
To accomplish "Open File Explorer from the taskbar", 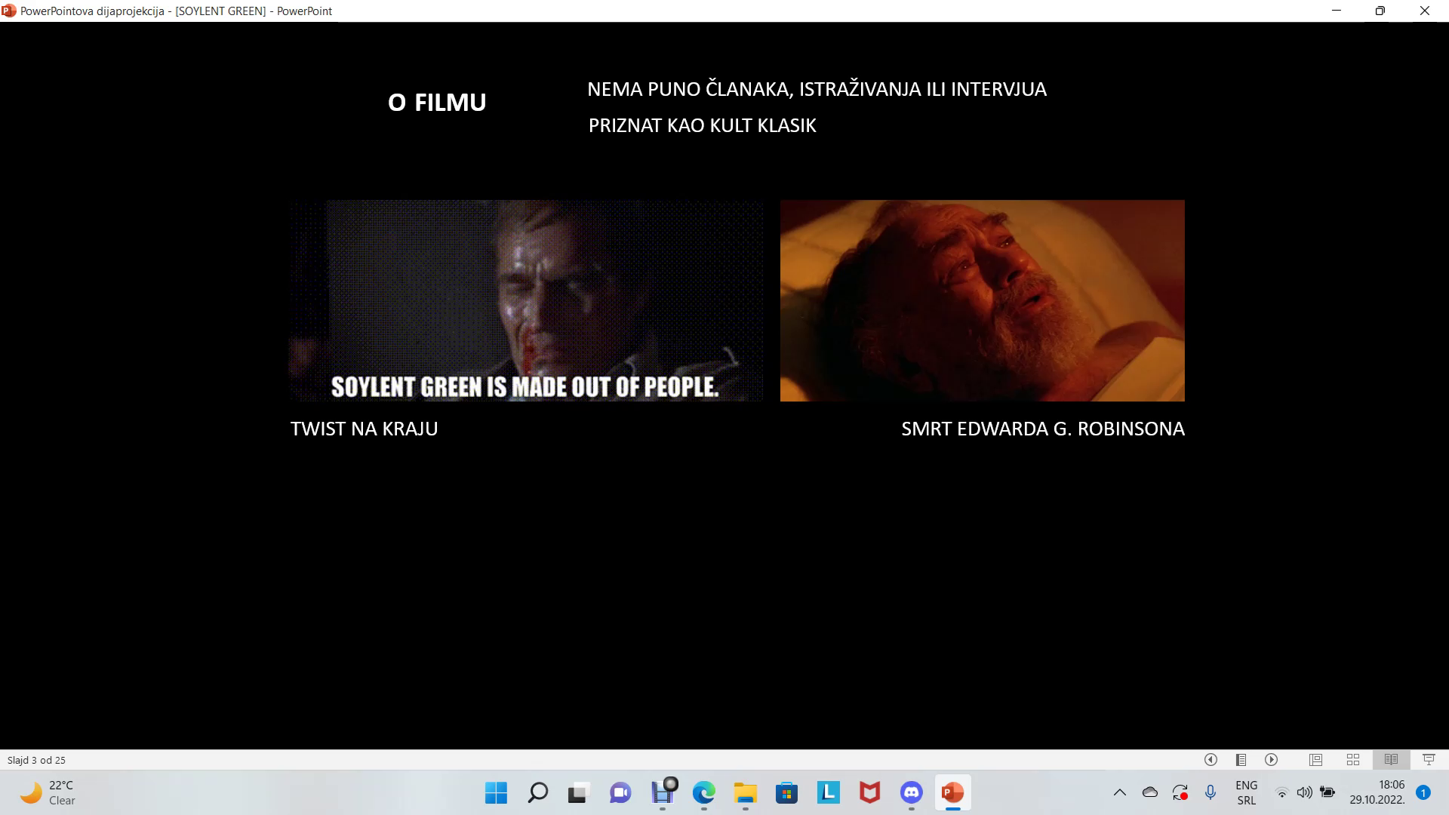I will [x=746, y=793].
